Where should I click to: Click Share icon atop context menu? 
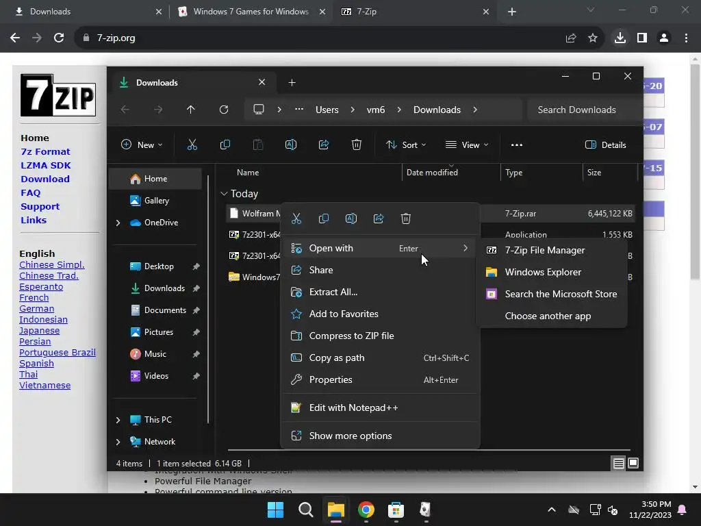tap(378, 218)
